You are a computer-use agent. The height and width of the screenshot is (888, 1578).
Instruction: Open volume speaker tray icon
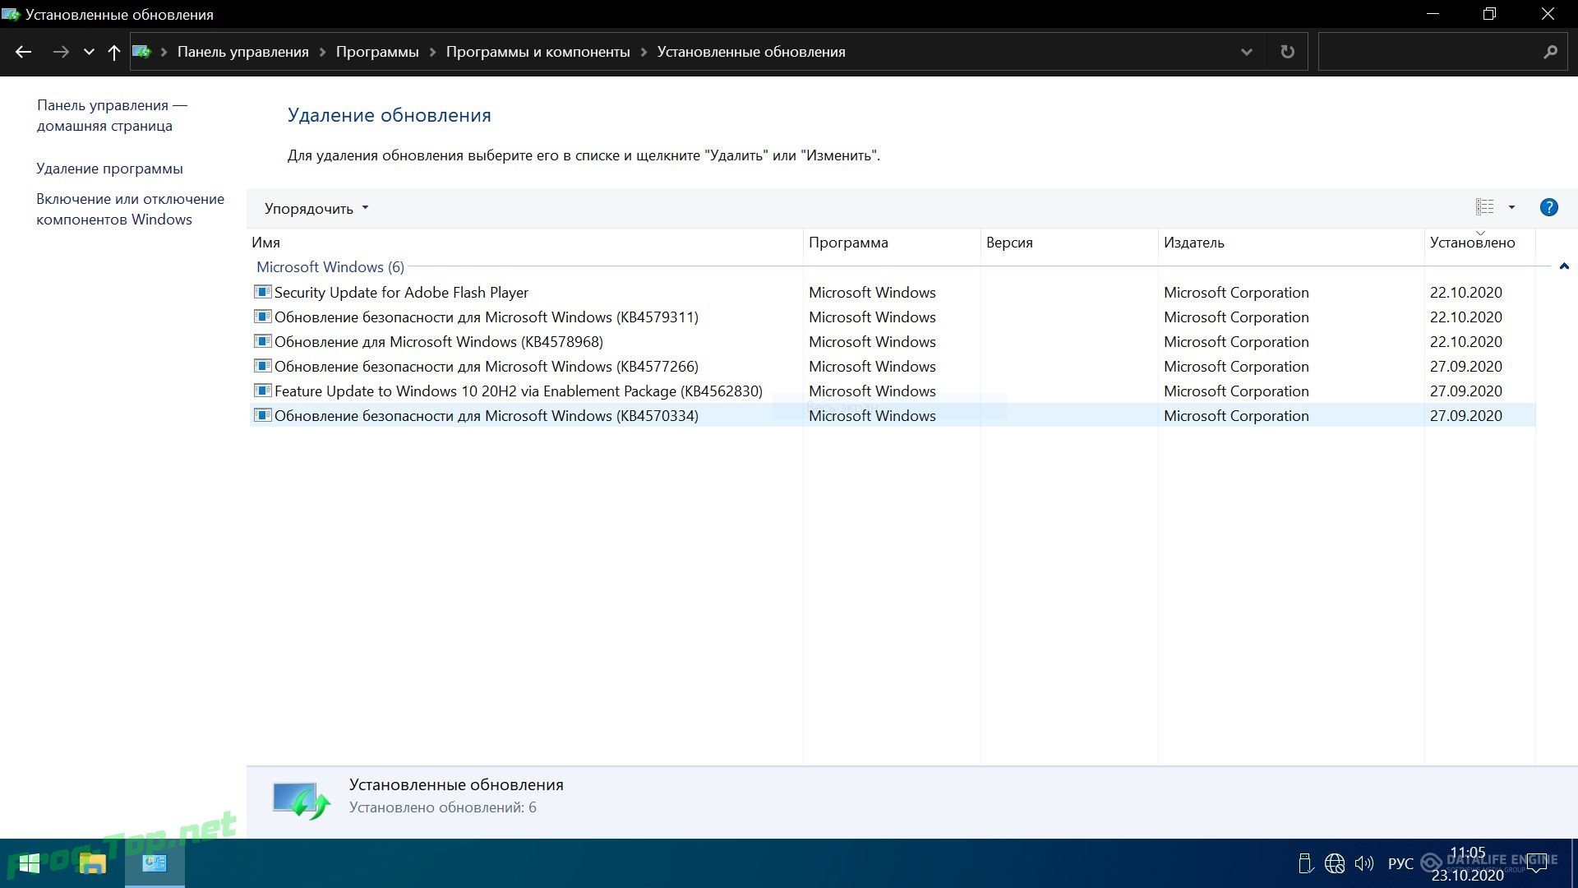[1364, 863]
